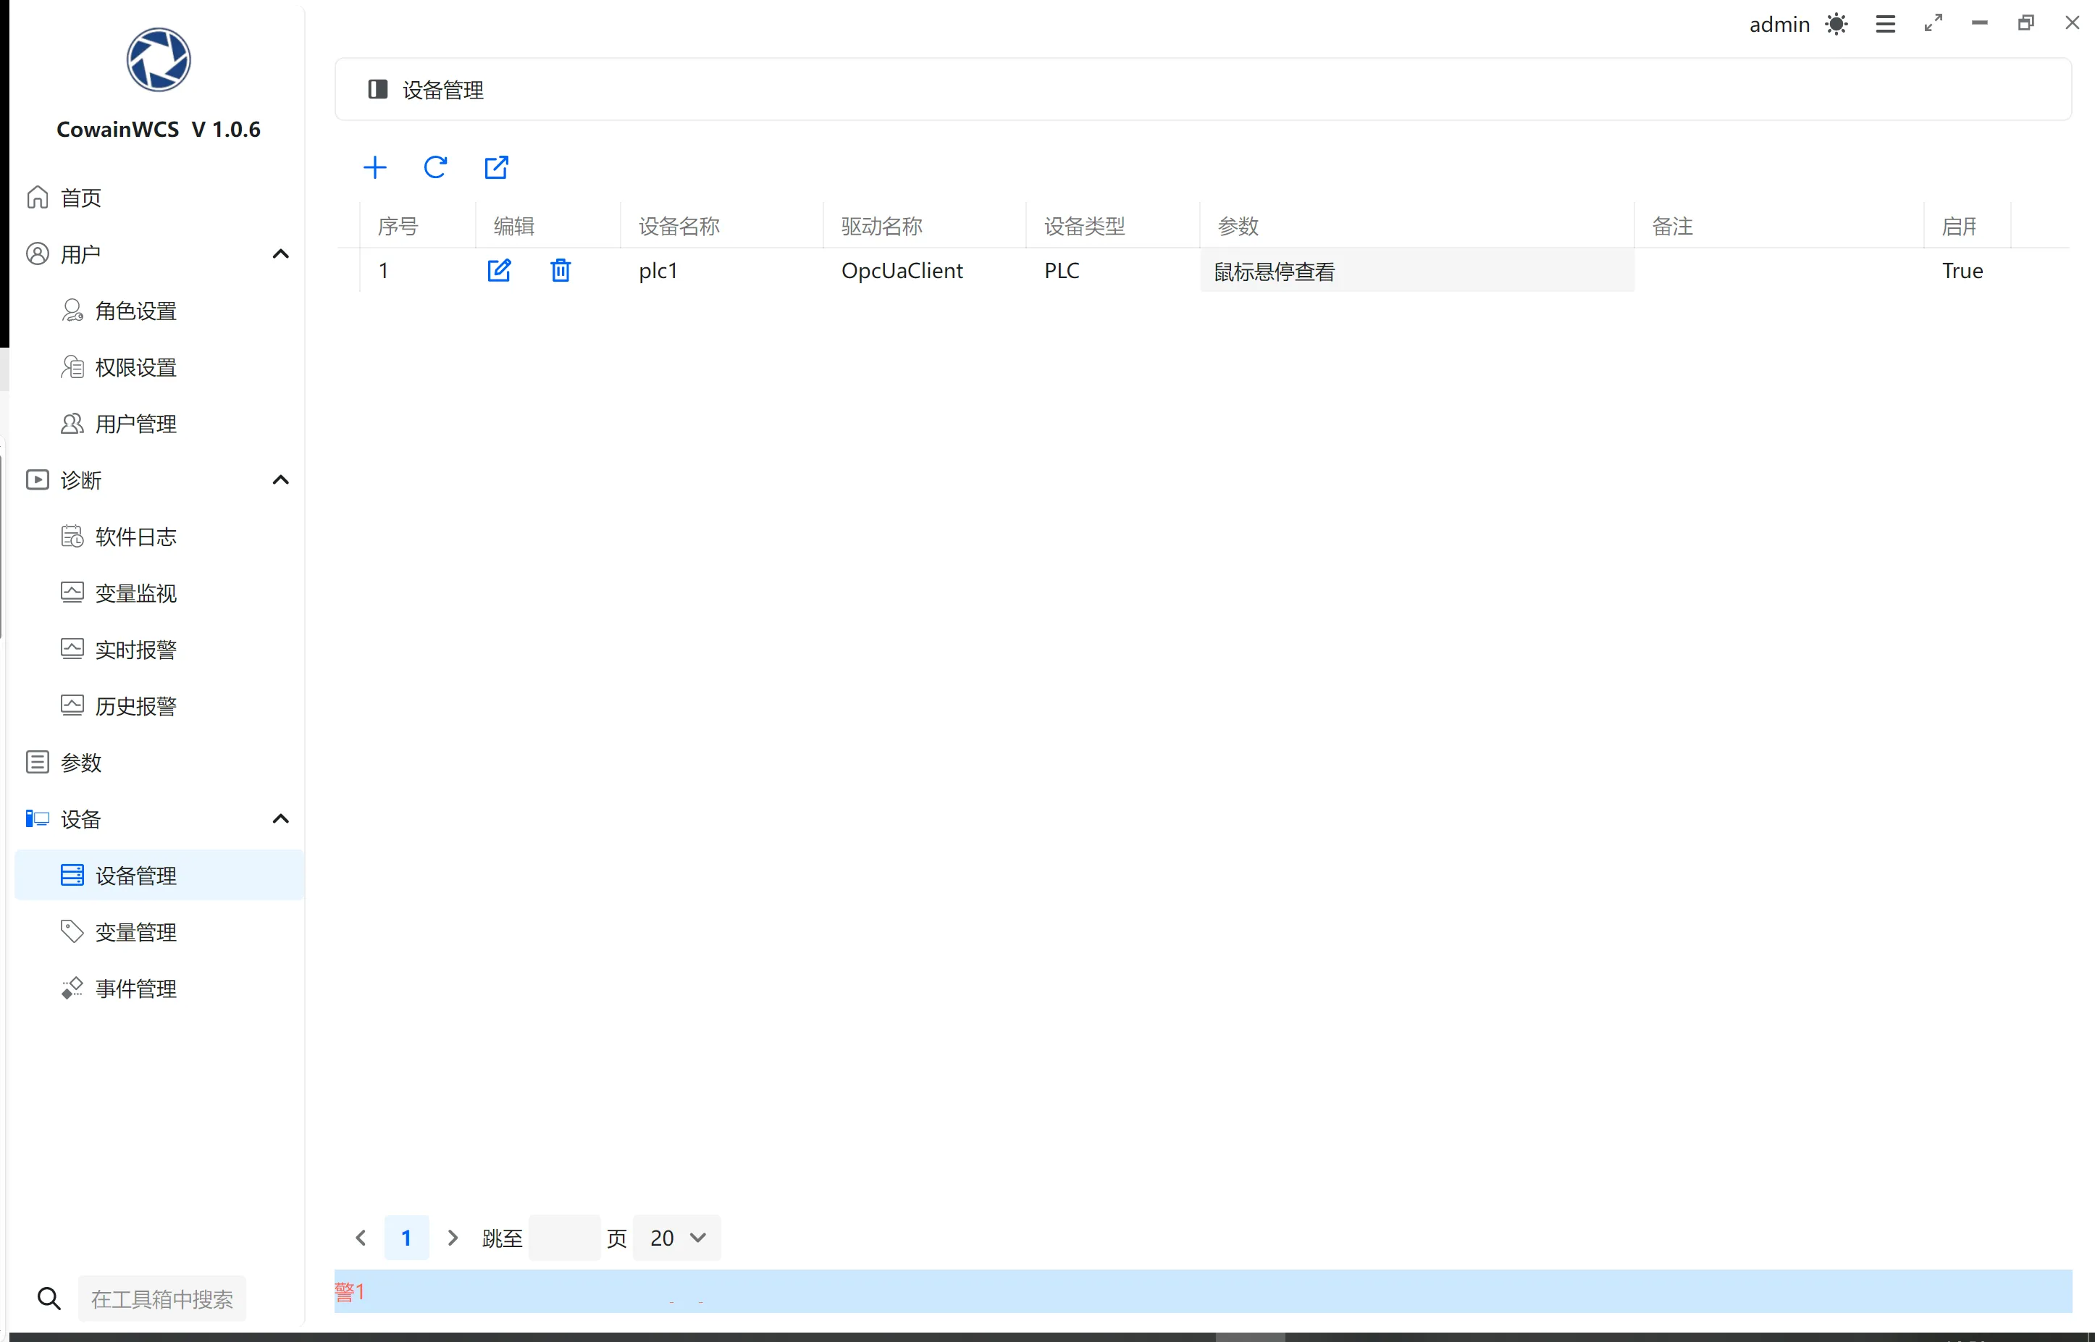Collapse the 设备 menu group
2095x1342 pixels.
pos(280,819)
